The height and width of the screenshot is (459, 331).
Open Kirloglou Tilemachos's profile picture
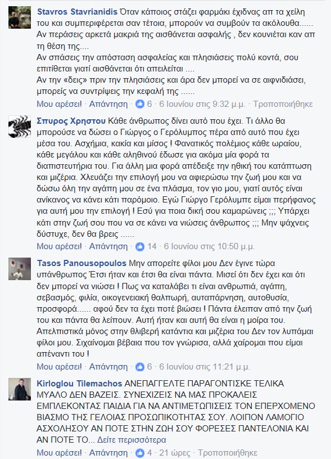point(20,389)
